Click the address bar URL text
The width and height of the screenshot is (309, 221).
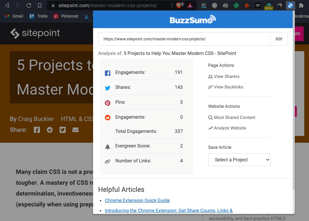(x=108, y=5)
